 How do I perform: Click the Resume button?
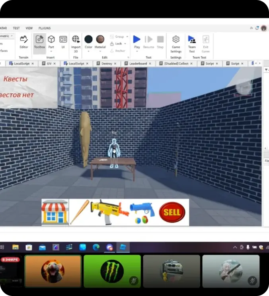(x=148, y=42)
